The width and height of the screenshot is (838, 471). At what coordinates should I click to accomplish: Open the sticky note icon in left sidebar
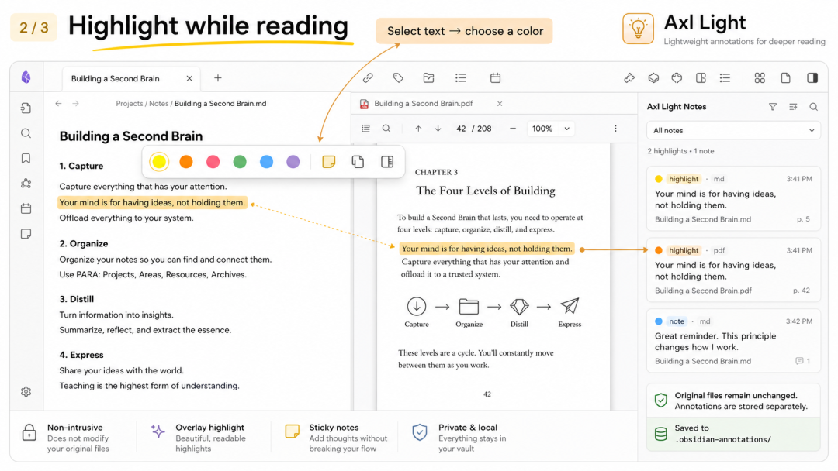click(x=26, y=234)
